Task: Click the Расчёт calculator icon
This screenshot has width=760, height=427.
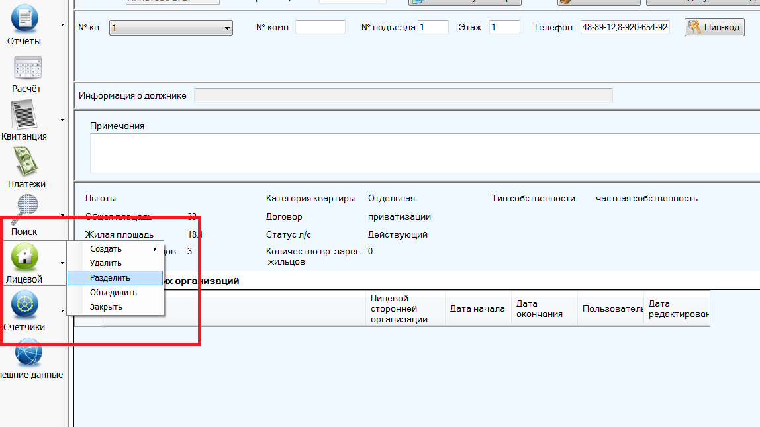Action: [26, 68]
